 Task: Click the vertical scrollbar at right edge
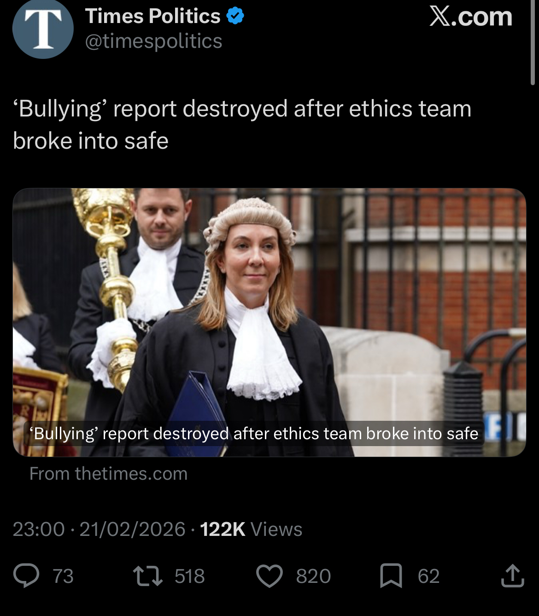[x=533, y=42]
